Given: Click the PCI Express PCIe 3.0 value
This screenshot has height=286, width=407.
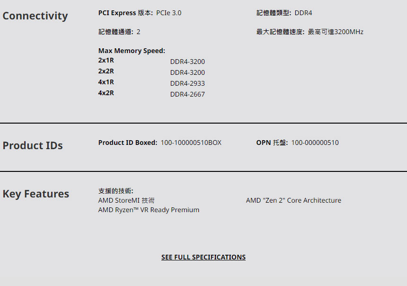Looking at the screenshot, I should tap(168, 13).
